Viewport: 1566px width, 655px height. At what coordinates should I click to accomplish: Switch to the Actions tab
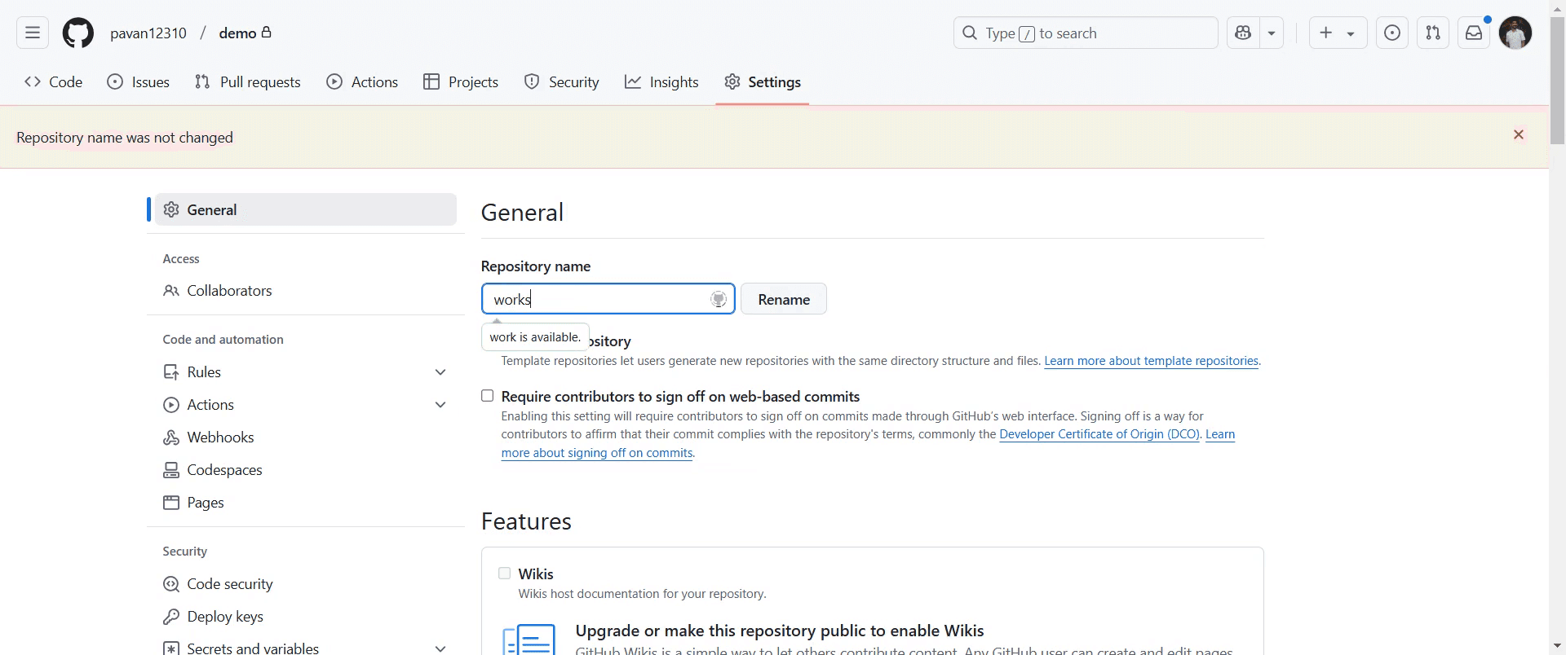click(362, 82)
